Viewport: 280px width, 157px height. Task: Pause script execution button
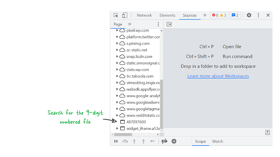tap(116, 141)
